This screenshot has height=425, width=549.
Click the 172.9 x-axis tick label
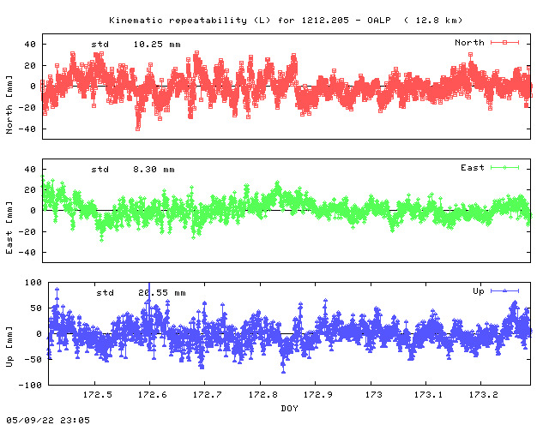pyautogui.click(x=318, y=395)
